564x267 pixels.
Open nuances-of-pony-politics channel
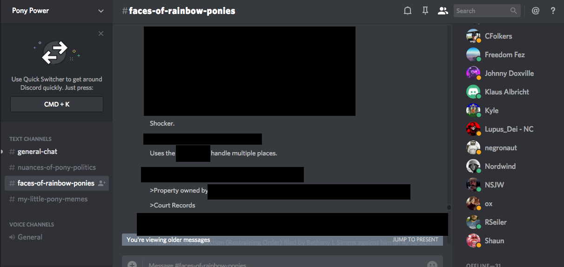click(x=56, y=167)
